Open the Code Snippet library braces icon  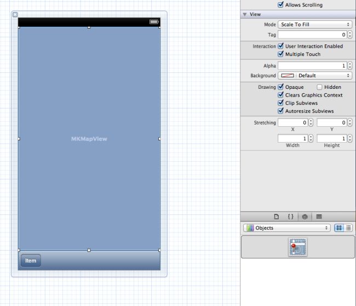(290, 217)
